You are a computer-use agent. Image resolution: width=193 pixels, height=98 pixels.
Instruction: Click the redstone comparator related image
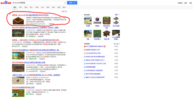click(116, 21)
